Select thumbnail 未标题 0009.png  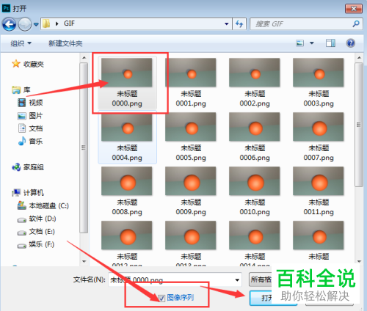pos(191,191)
